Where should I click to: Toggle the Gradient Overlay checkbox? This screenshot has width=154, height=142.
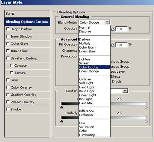pyautogui.click(x=8, y=95)
